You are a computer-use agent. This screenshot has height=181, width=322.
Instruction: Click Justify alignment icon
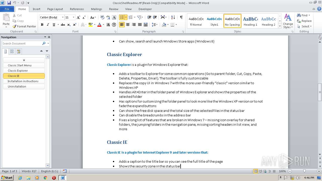pyautogui.click(x=140, y=25)
